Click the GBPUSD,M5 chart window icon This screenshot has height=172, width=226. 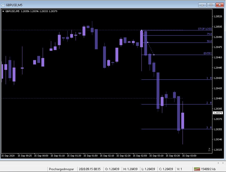3,5
